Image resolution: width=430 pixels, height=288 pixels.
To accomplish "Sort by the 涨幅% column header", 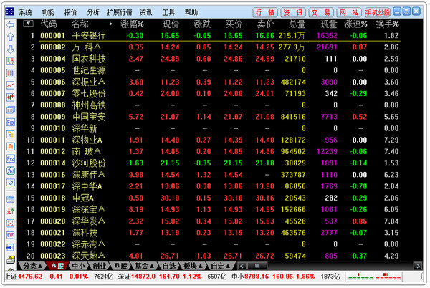I will click(132, 24).
